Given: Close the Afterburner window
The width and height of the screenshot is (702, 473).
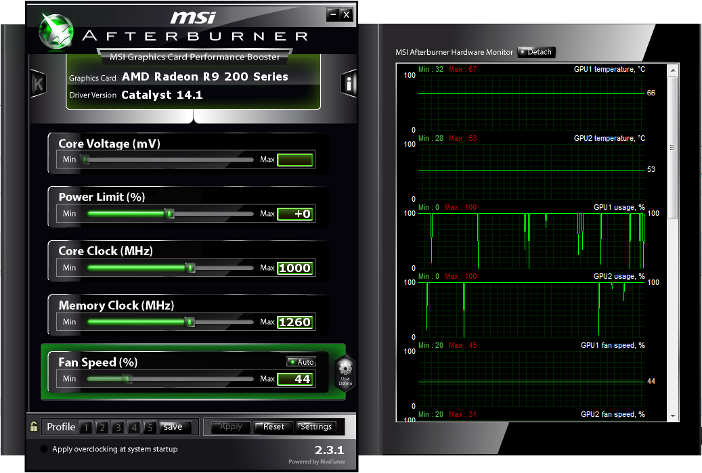Looking at the screenshot, I should click(346, 15).
